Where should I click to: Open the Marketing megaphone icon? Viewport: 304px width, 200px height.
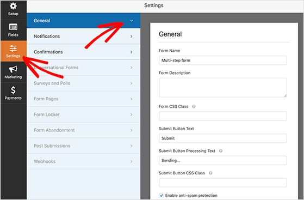(x=13, y=69)
